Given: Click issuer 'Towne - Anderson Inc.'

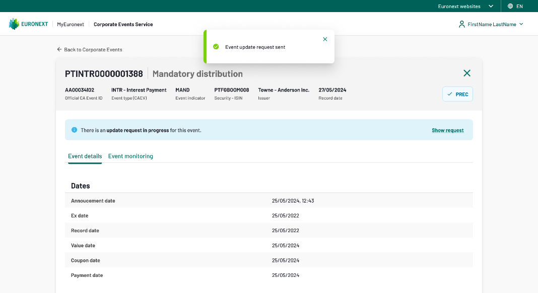Looking at the screenshot, I should (284, 90).
